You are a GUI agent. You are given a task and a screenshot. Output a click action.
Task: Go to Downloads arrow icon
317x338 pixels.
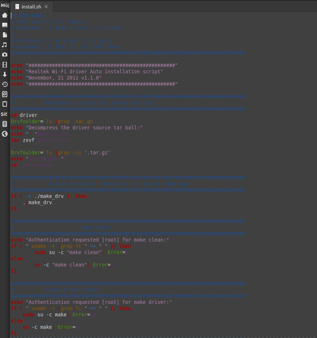pyautogui.click(x=5, y=74)
